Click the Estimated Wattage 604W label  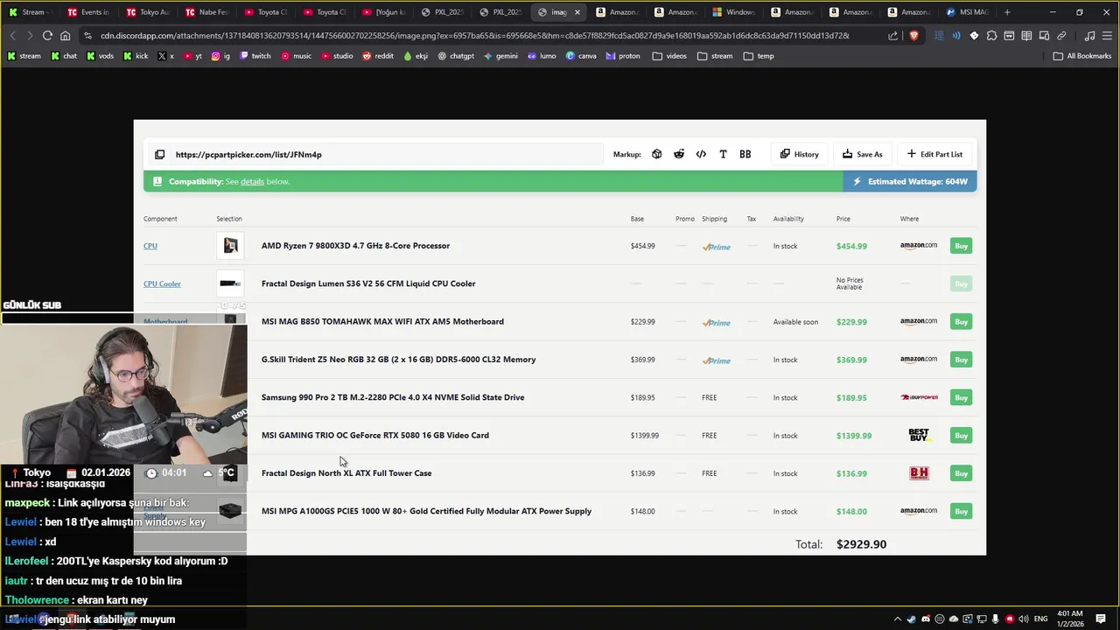click(910, 181)
